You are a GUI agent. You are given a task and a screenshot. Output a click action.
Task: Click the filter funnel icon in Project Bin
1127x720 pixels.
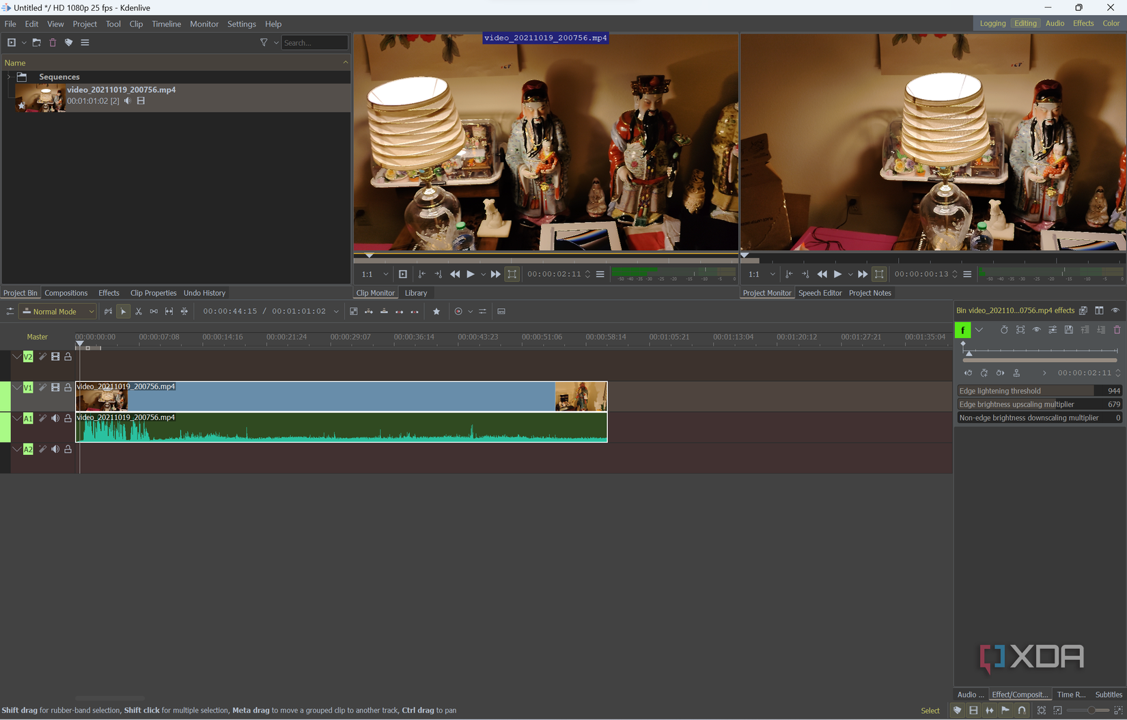click(x=264, y=42)
